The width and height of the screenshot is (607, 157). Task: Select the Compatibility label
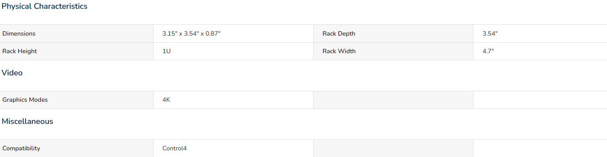21,148
